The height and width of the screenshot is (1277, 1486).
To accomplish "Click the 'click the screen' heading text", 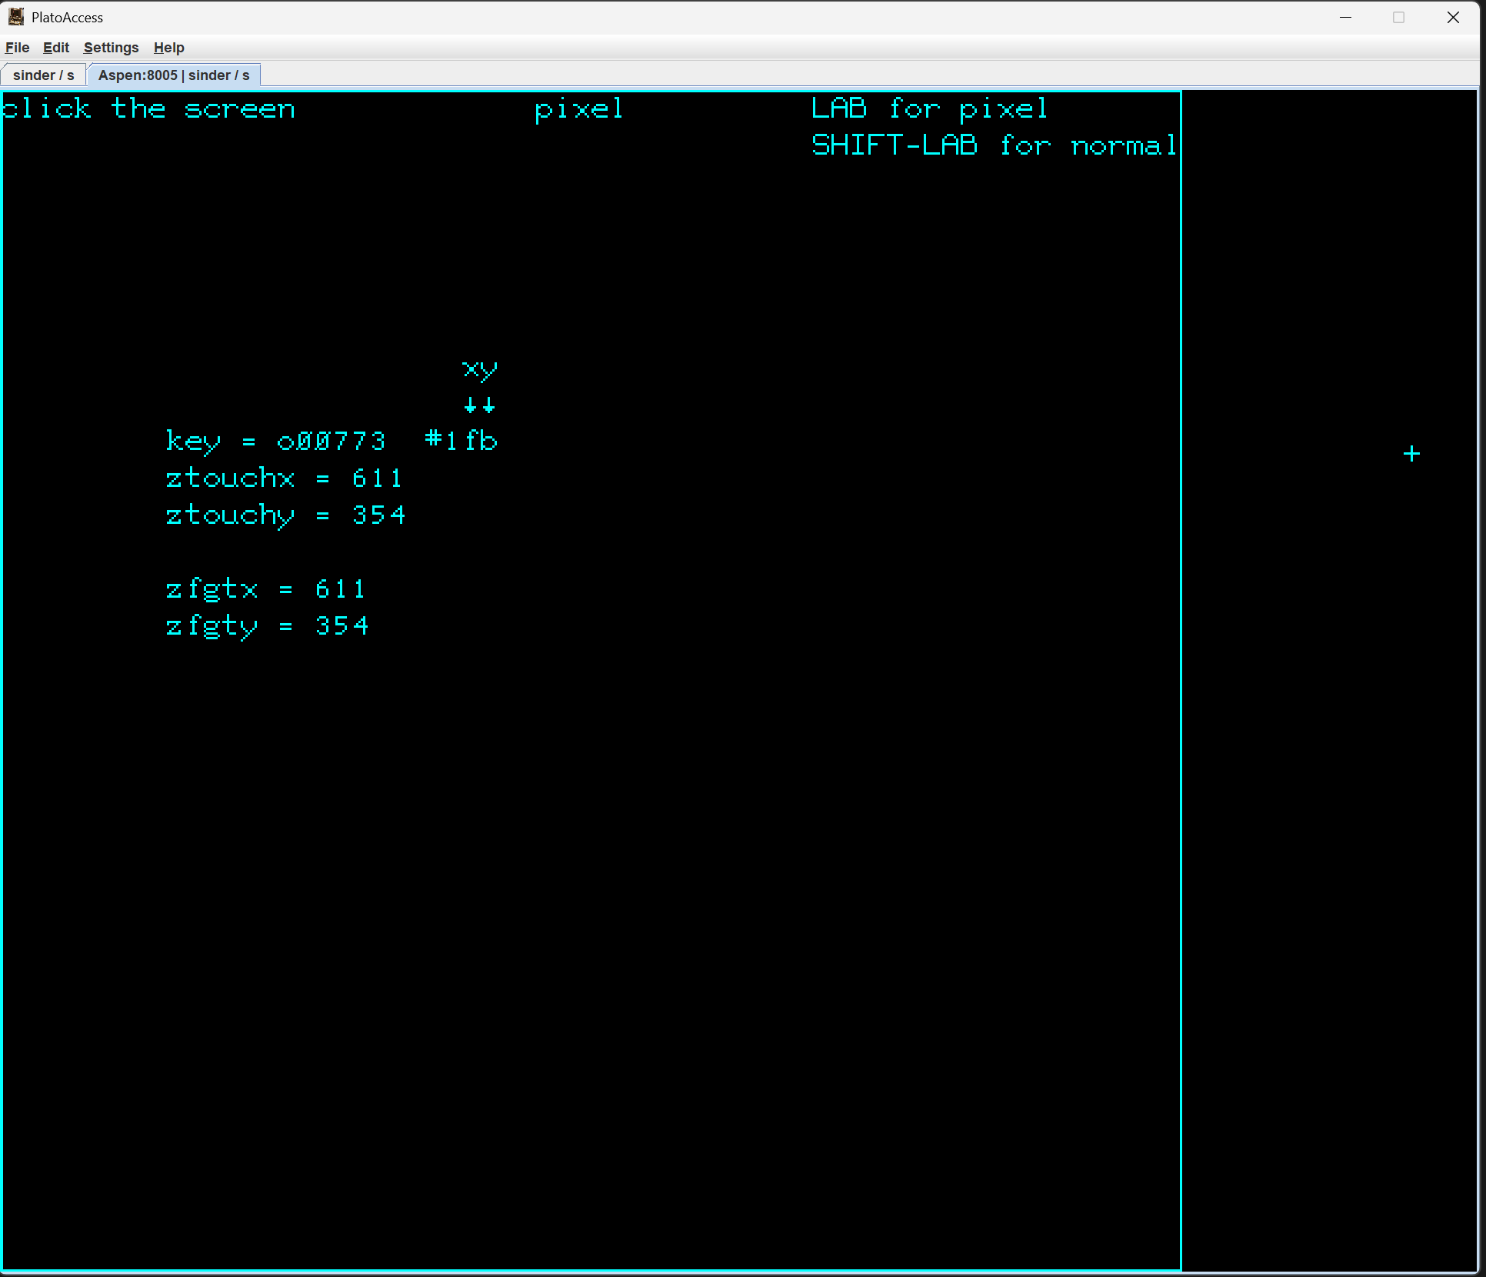I will tap(148, 108).
